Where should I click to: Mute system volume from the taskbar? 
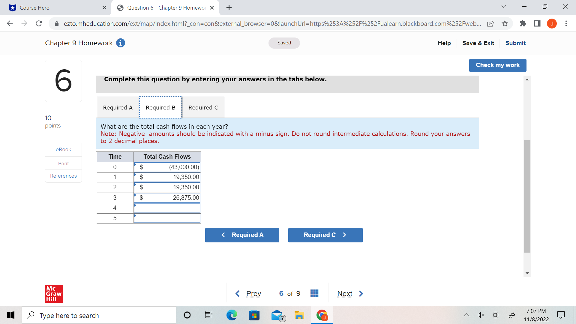click(x=481, y=315)
